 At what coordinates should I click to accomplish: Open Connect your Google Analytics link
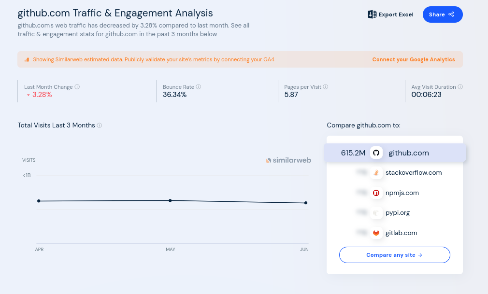tap(413, 59)
